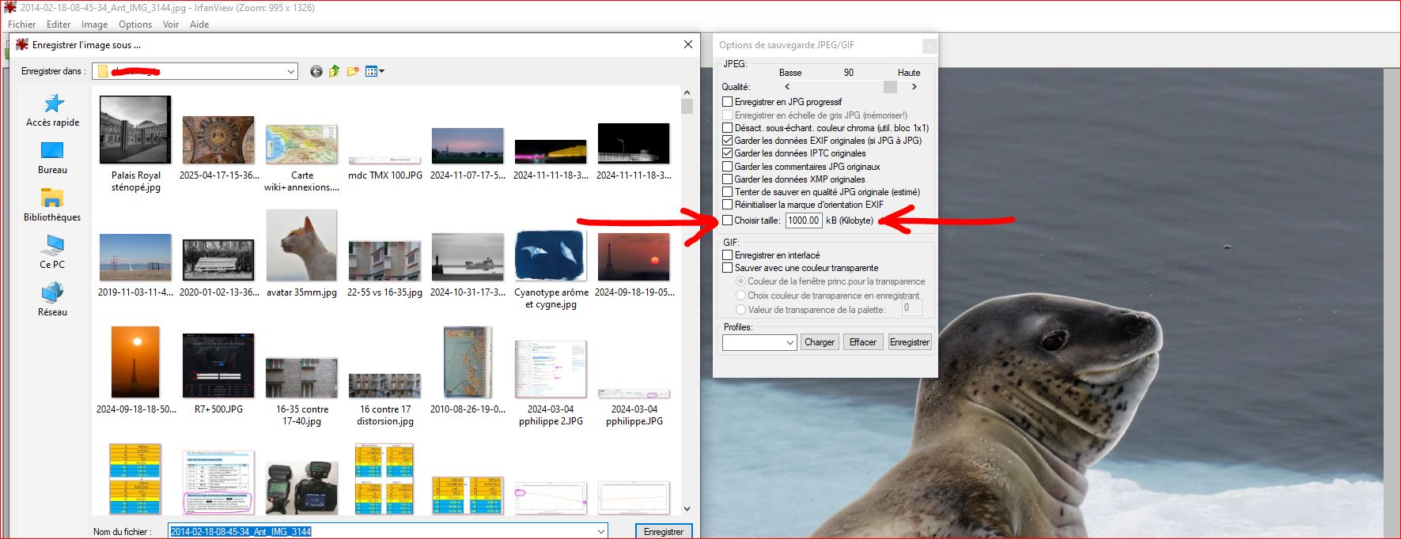Viewport: 1401px width, 539px height.
Task: Decrease JPEG quality with left arrow
Action: tap(787, 87)
